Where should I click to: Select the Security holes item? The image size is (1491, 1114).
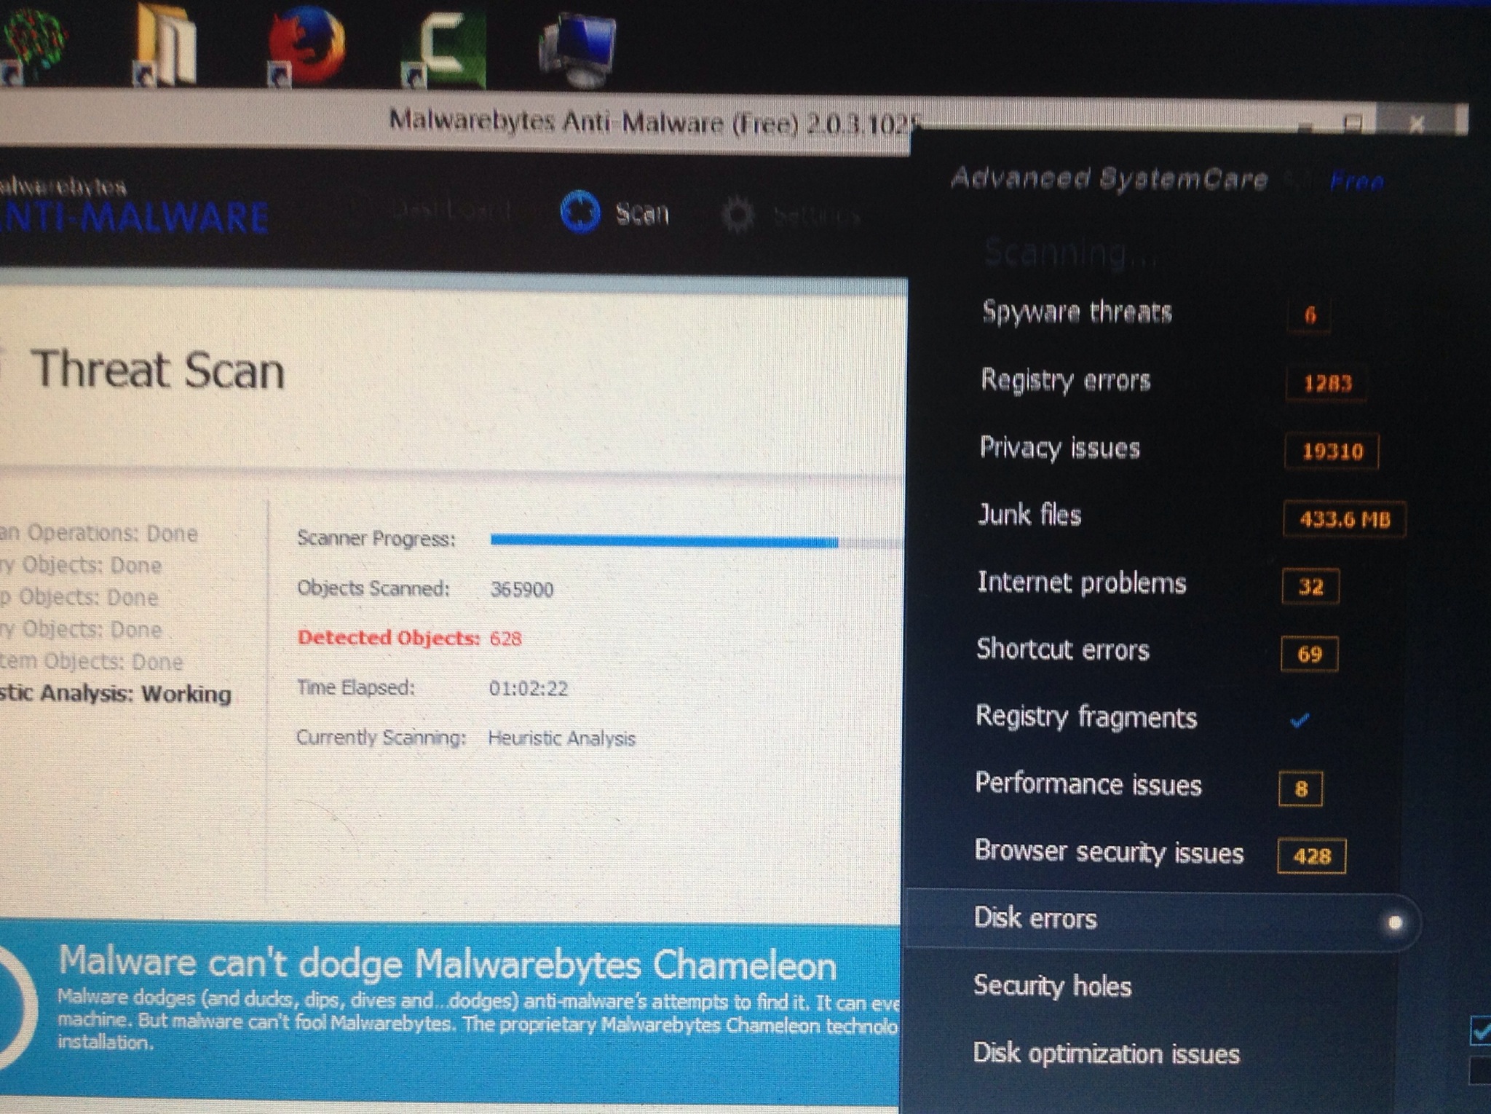coord(1052,986)
